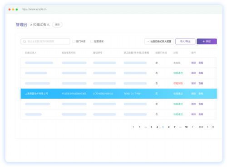Click the yellow window minimize dot
Screen dimensions: 227x167
pos(13,10)
